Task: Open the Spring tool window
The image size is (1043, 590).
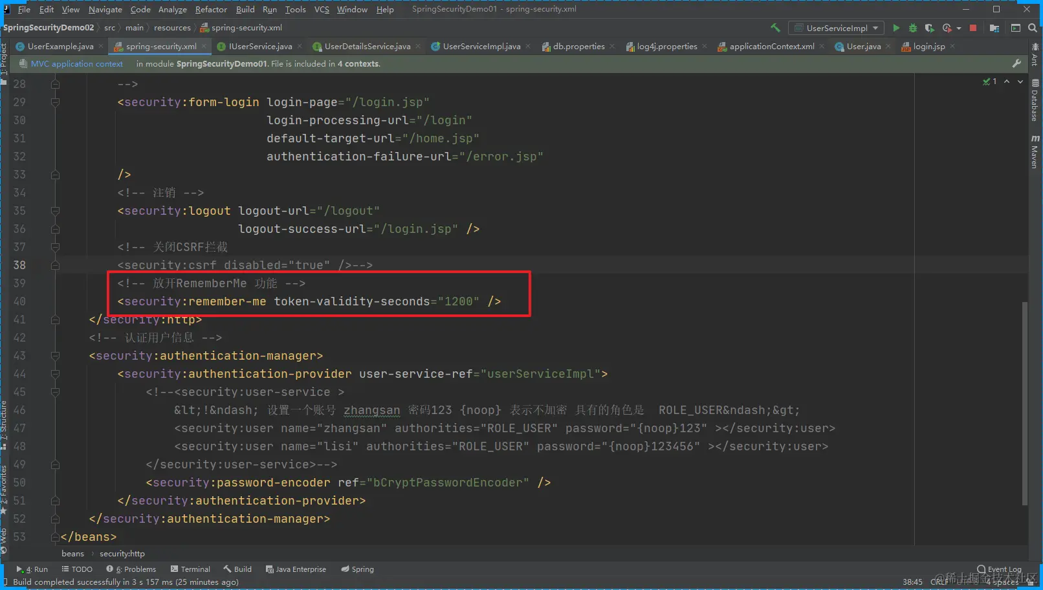Action: 358,569
